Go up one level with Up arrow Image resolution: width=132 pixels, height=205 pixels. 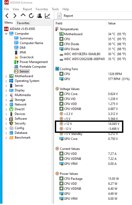click(23, 15)
